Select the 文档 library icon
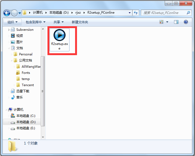Image resolution: width=195 pixels, height=156 pixels. click(x=13, y=48)
